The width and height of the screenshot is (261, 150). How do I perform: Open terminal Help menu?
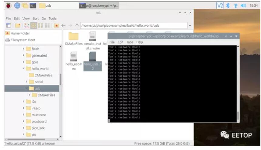pyautogui.click(x=140, y=42)
